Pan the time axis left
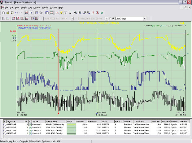Image resolution: width=192 pixels, height=143 pixels. [x=85, y=13]
